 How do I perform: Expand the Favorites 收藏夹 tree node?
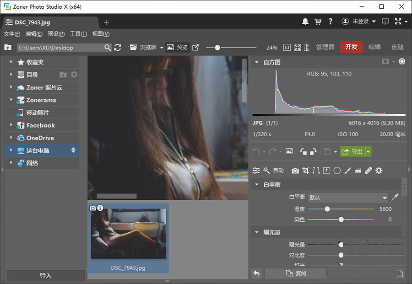point(11,62)
